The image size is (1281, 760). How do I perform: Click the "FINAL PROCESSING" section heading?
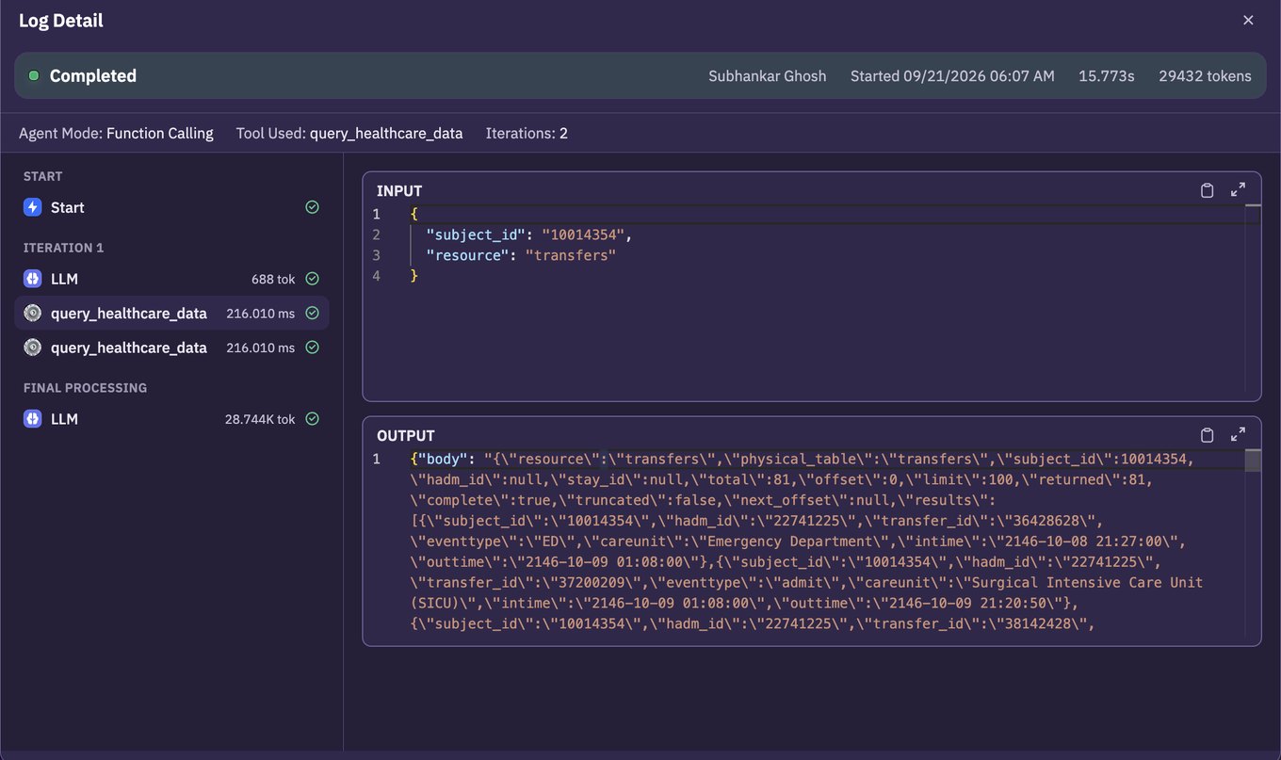tap(86, 388)
